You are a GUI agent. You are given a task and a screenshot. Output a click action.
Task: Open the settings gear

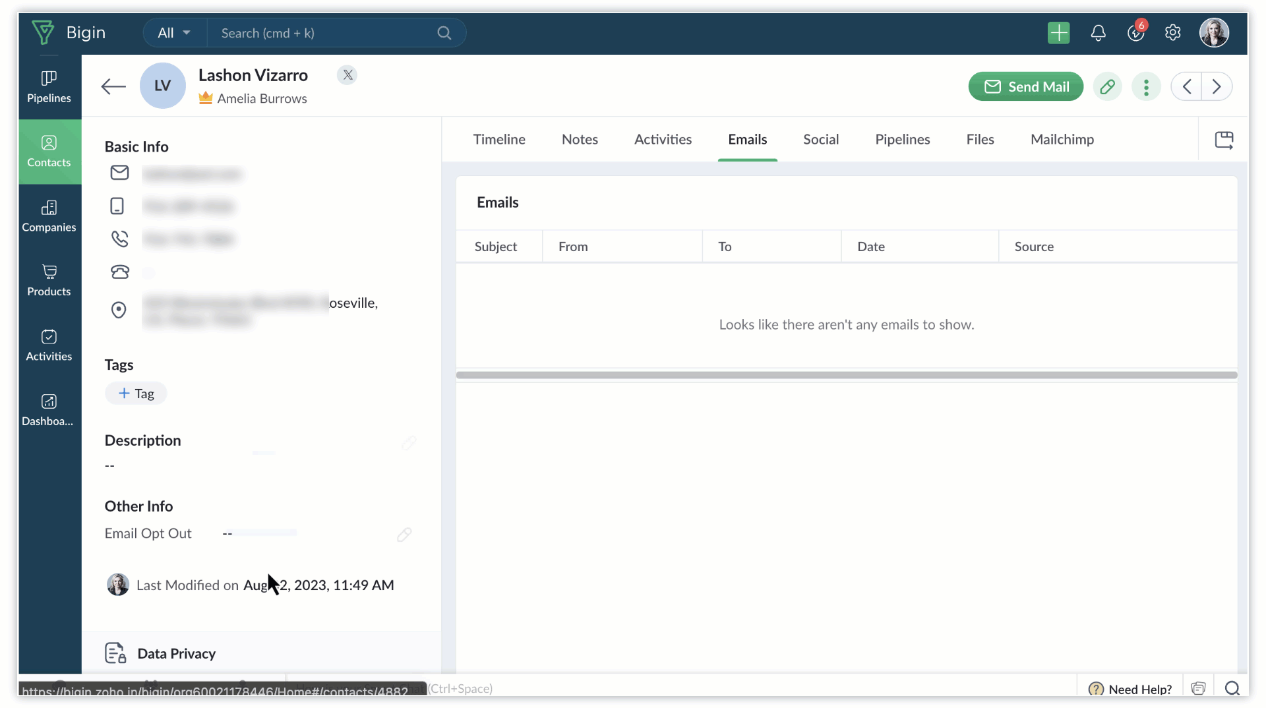1172,32
